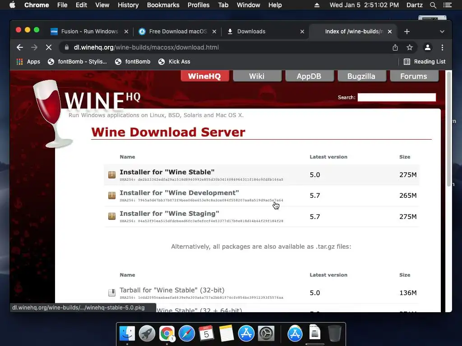Close the Free Download macOS tab
462x346 pixels.
pos(214,32)
